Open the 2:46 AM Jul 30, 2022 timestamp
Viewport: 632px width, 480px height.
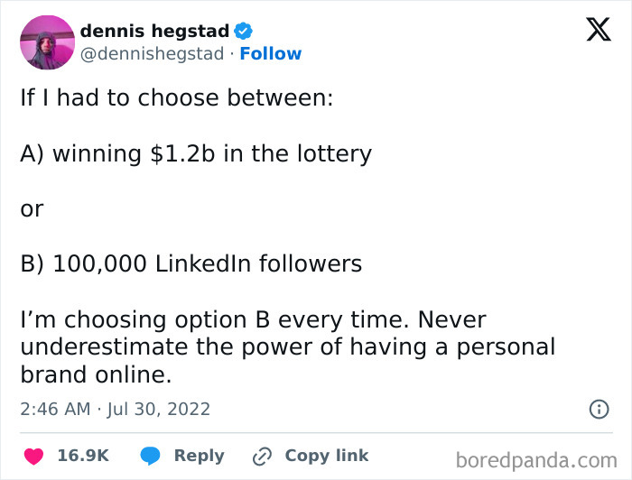[x=116, y=409]
